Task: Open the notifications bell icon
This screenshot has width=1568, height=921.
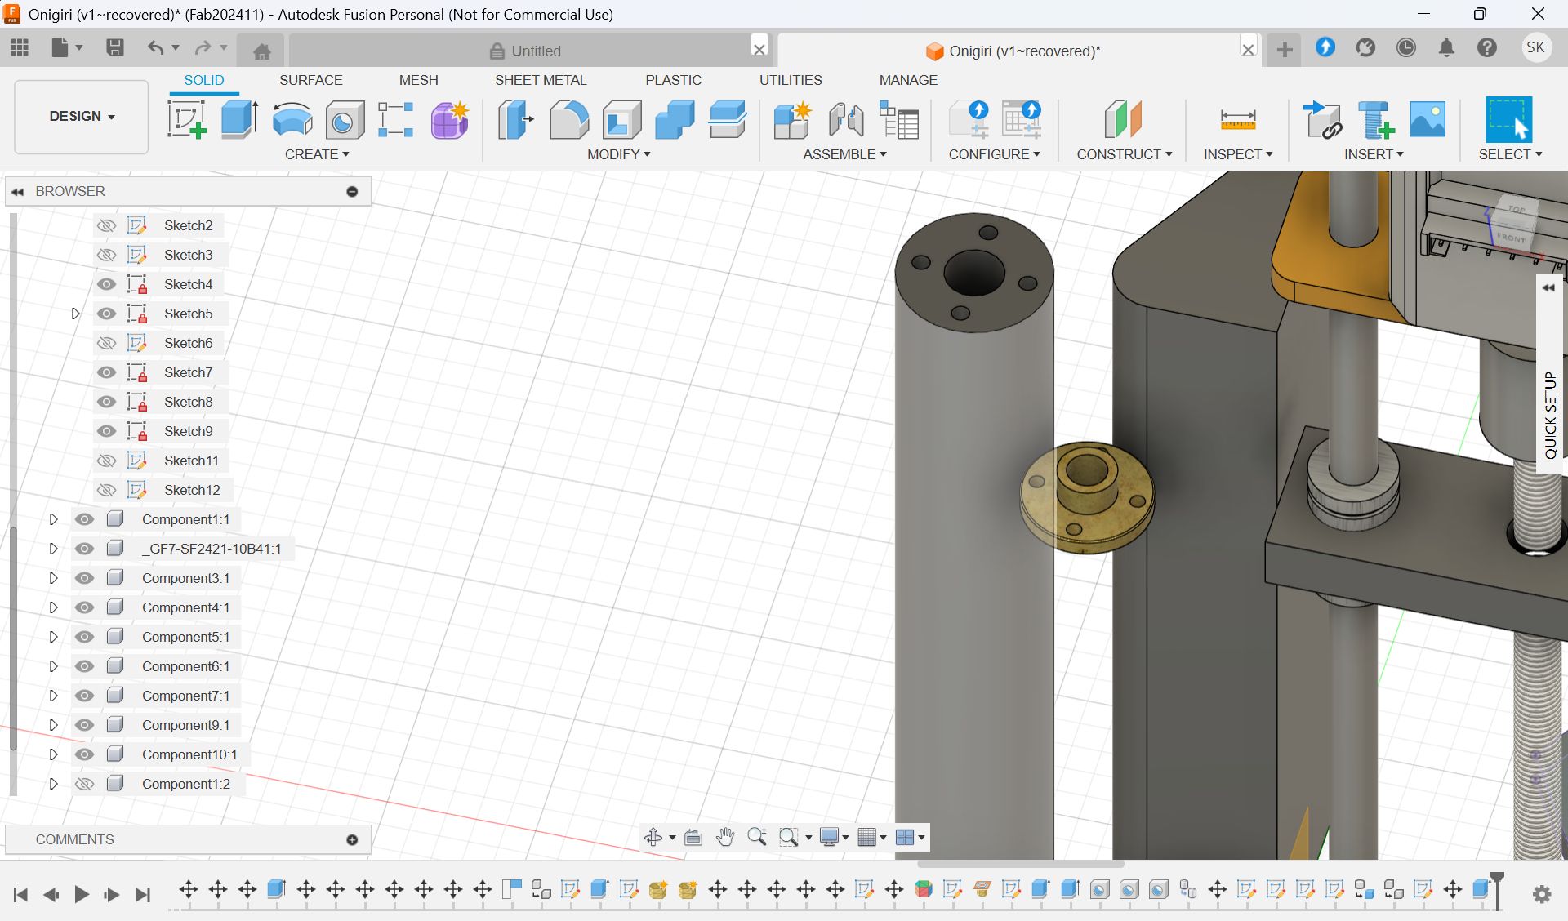Action: point(1446,47)
